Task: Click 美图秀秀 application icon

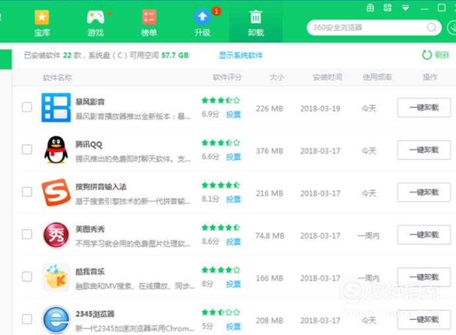Action: point(56,235)
